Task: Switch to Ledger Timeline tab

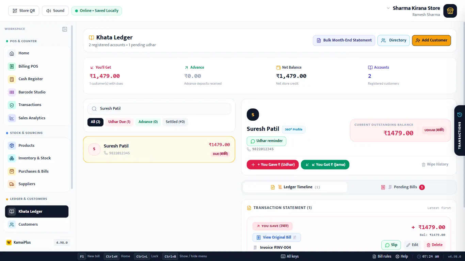Action: (x=295, y=187)
